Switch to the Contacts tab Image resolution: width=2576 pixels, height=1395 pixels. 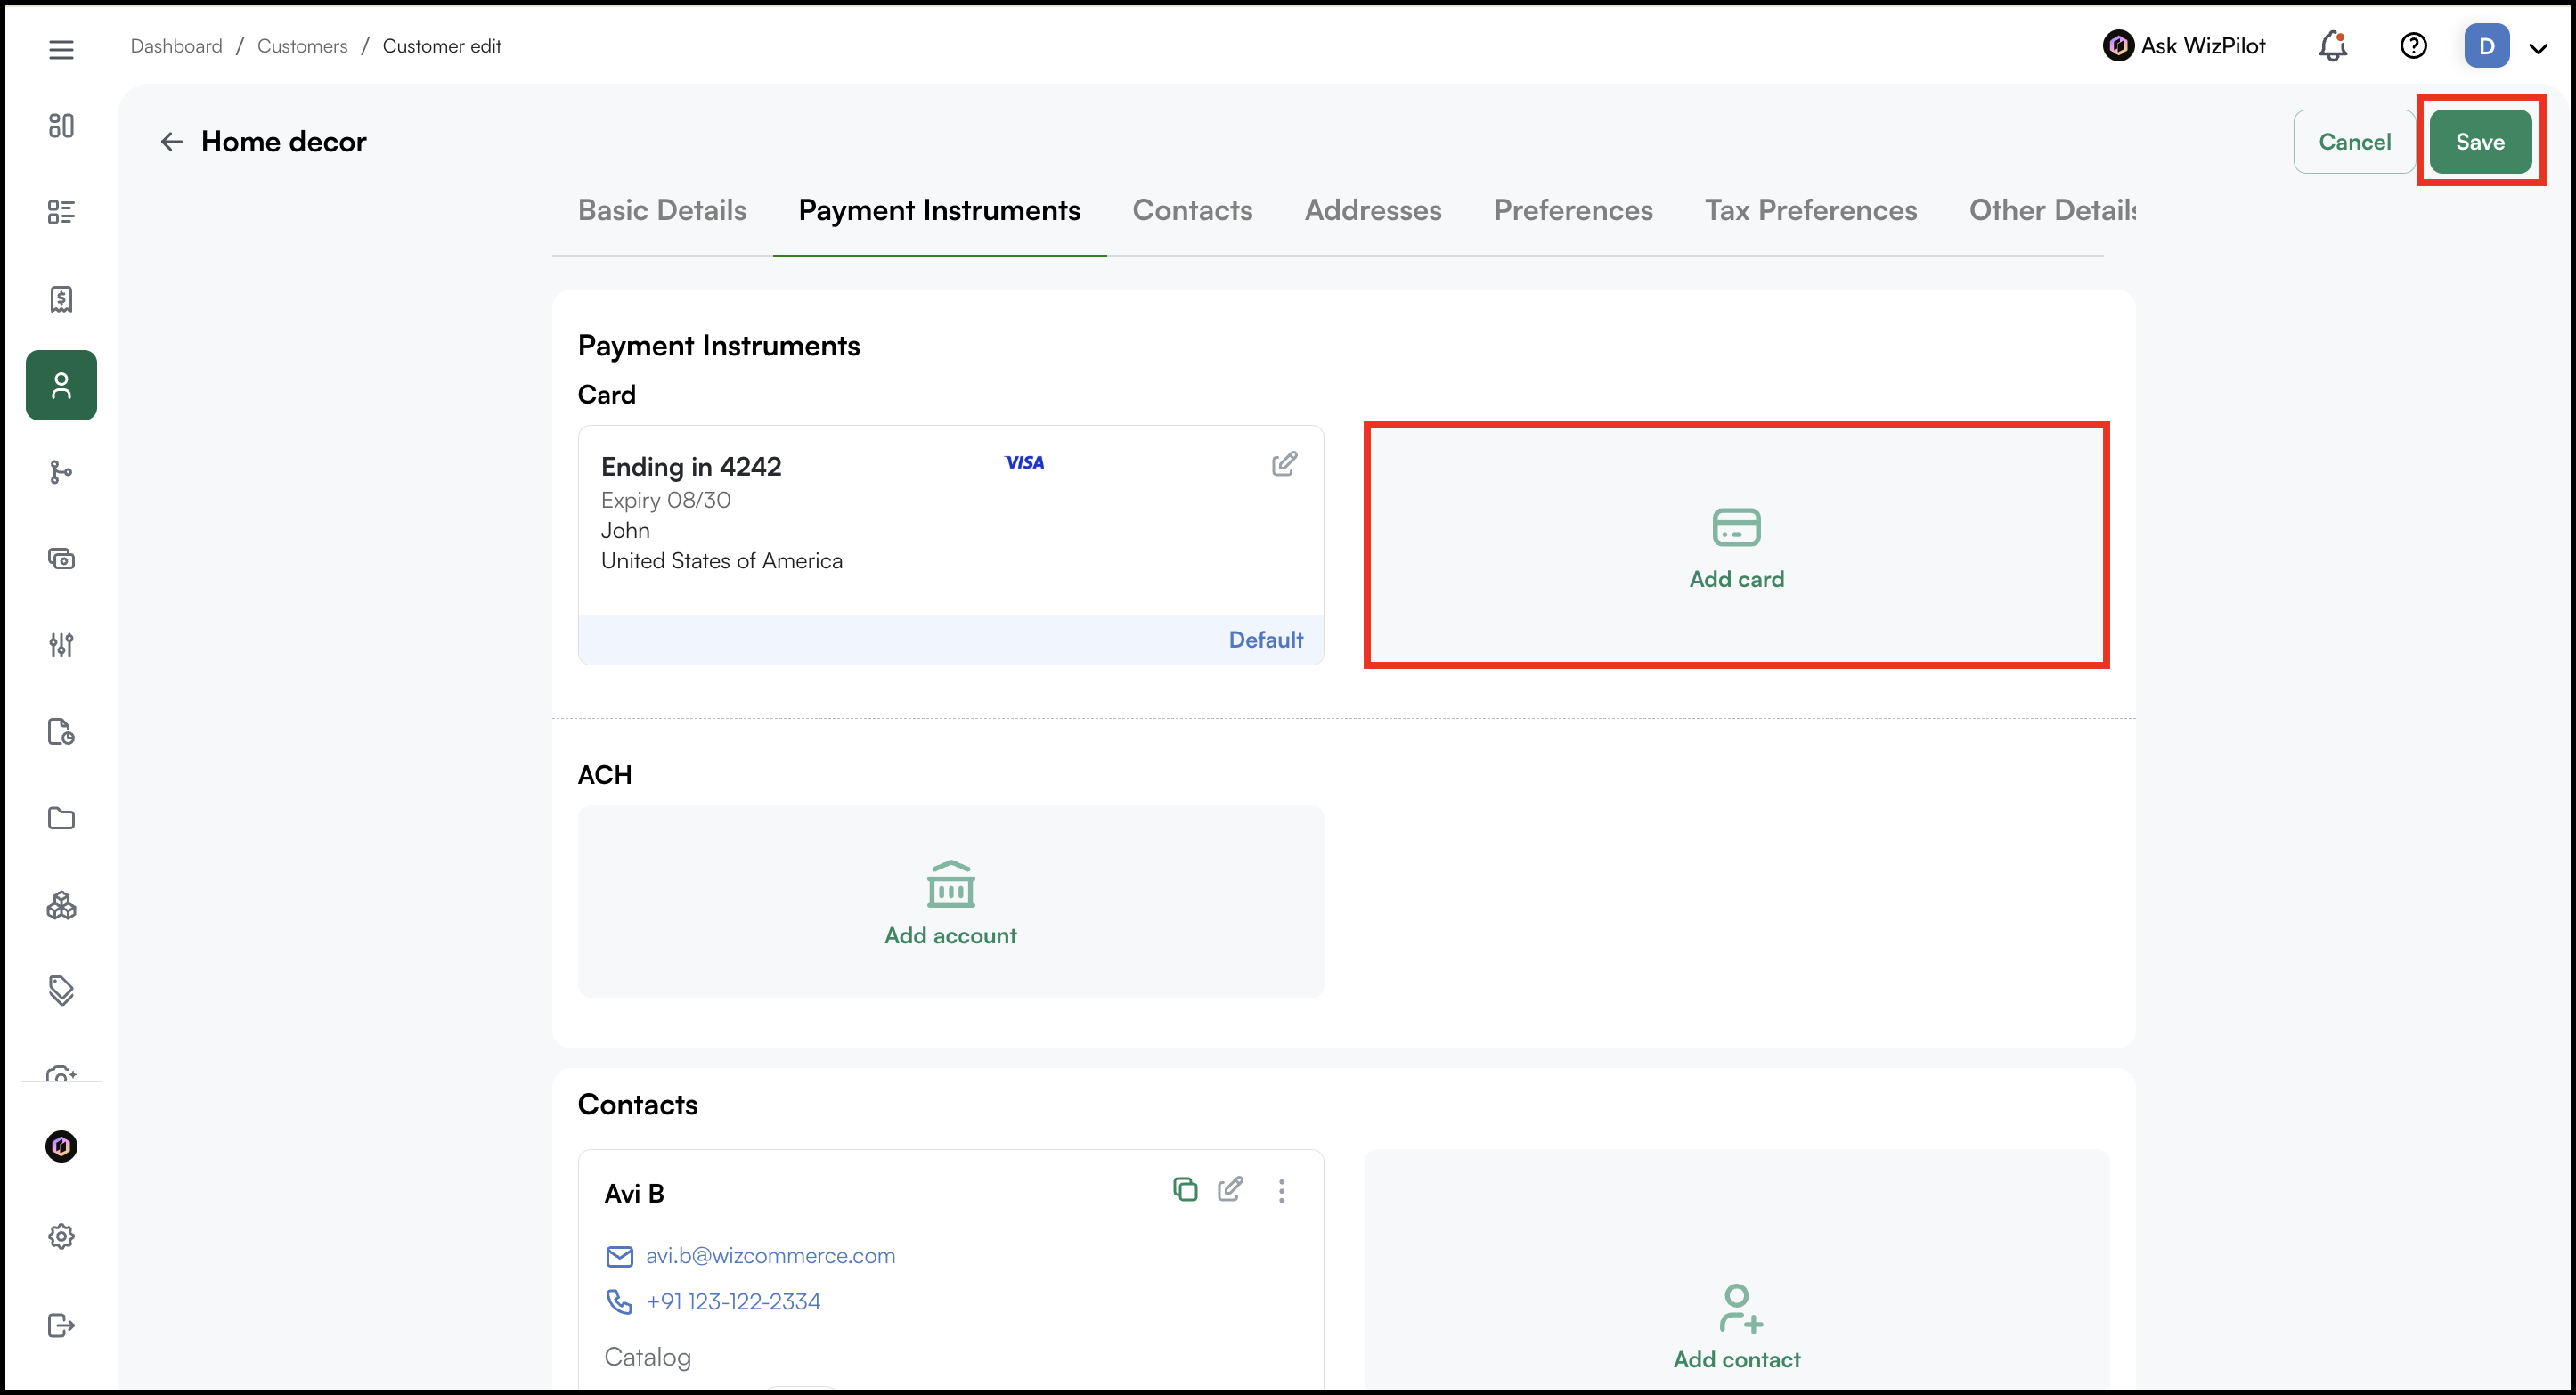1192,210
